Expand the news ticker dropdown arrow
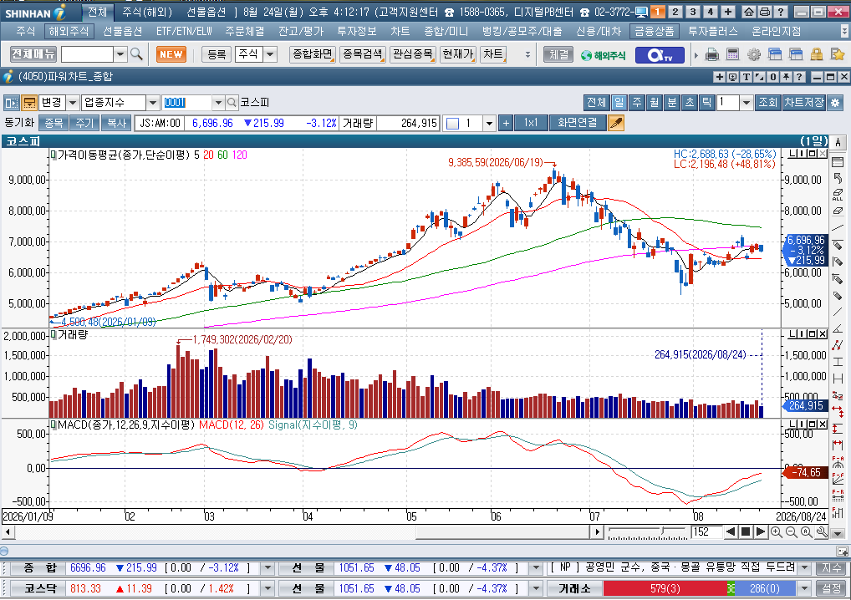Viewport: 851px width, 600px height. tap(805, 568)
